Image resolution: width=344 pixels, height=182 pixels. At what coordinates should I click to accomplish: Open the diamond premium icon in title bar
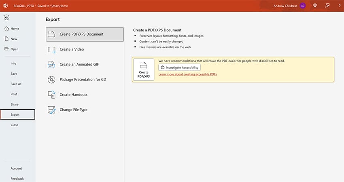tap(315, 6)
